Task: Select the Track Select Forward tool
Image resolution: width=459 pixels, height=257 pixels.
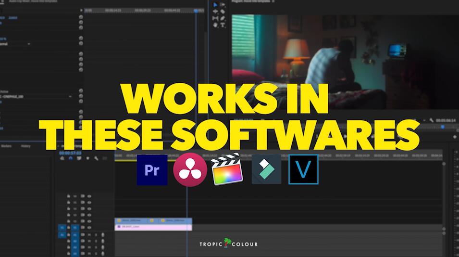Action: pos(223,5)
